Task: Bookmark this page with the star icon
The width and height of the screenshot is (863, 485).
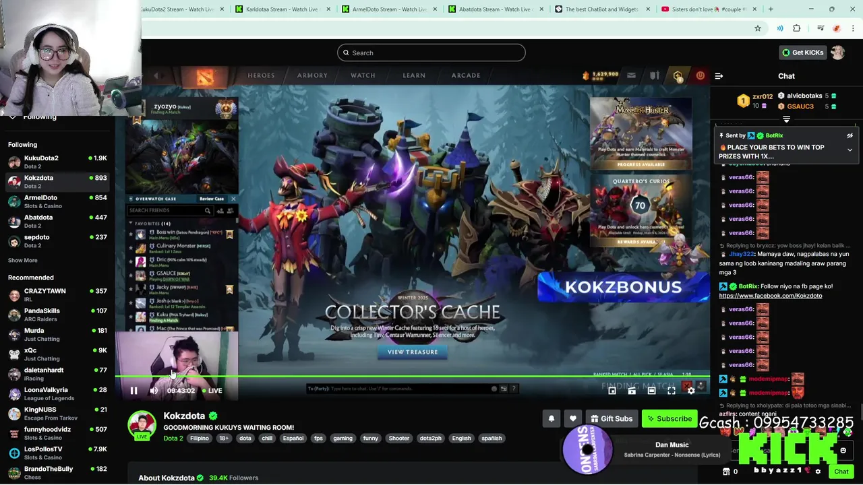Action: click(x=758, y=28)
